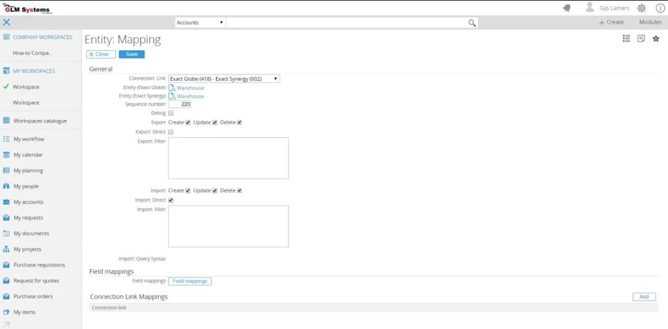Open the notifications megaphone icon
The height and width of the screenshot is (329, 668).
click(x=566, y=8)
